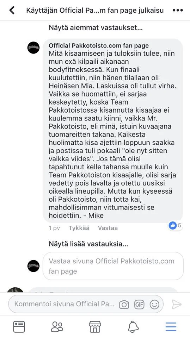
Task: Open the hamburger menu tab
Action: click(x=171, y=327)
